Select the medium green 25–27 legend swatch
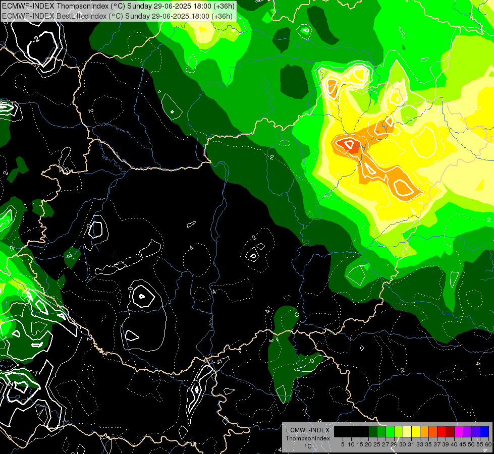 pyautogui.click(x=381, y=431)
